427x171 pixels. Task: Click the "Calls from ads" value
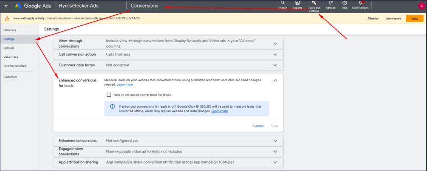(x=118, y=54)
